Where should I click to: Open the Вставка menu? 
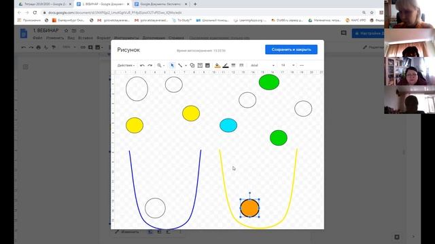click(86, 38)
